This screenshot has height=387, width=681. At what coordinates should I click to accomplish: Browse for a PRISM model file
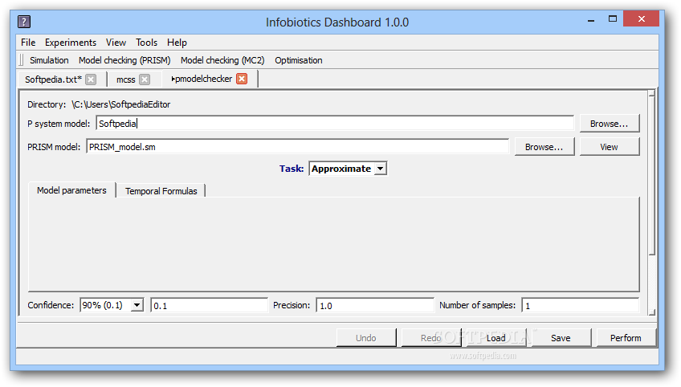(x=544, y=147)
